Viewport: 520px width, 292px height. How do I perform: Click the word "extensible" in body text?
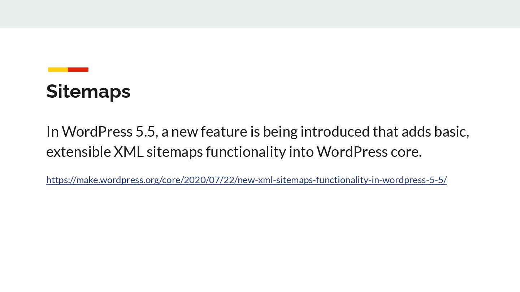pos(78,152)
